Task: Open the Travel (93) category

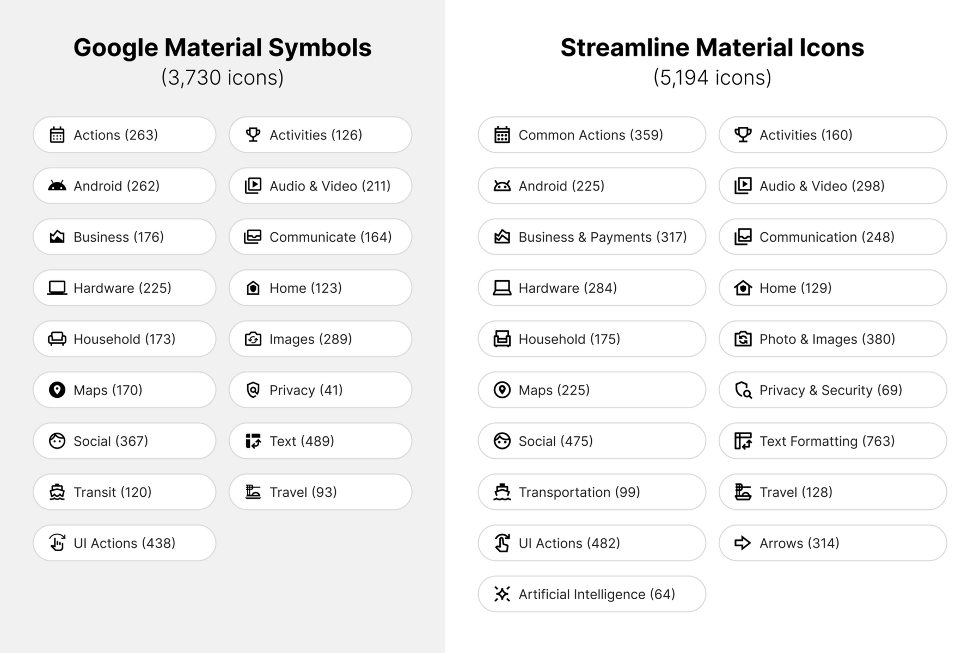Action: click(320, 492)
